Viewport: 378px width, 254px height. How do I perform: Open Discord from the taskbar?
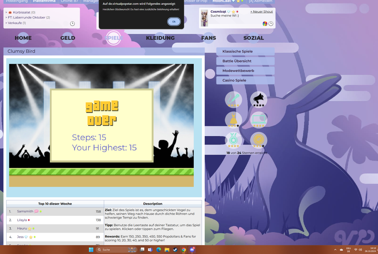coord(192,250)
